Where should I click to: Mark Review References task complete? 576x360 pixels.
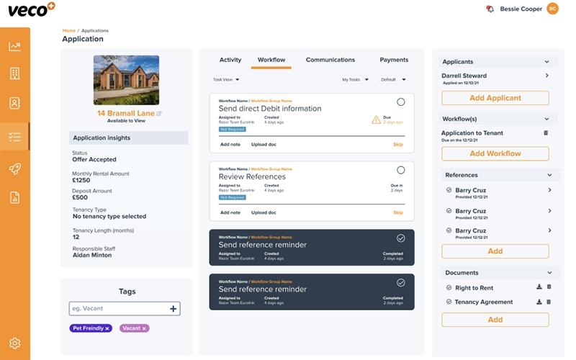point(401,170)
